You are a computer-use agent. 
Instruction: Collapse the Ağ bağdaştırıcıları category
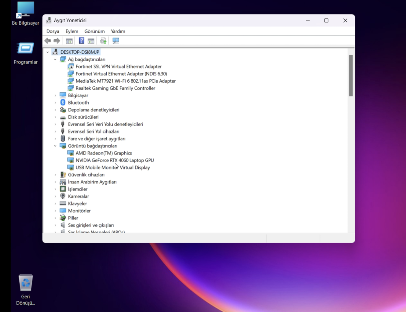point(55,60)
